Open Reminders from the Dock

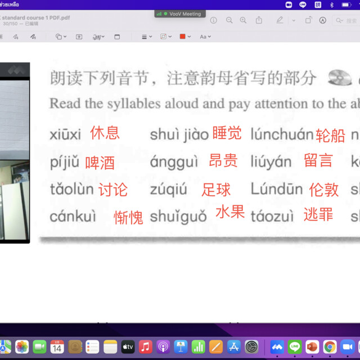[x=92, y=346]
